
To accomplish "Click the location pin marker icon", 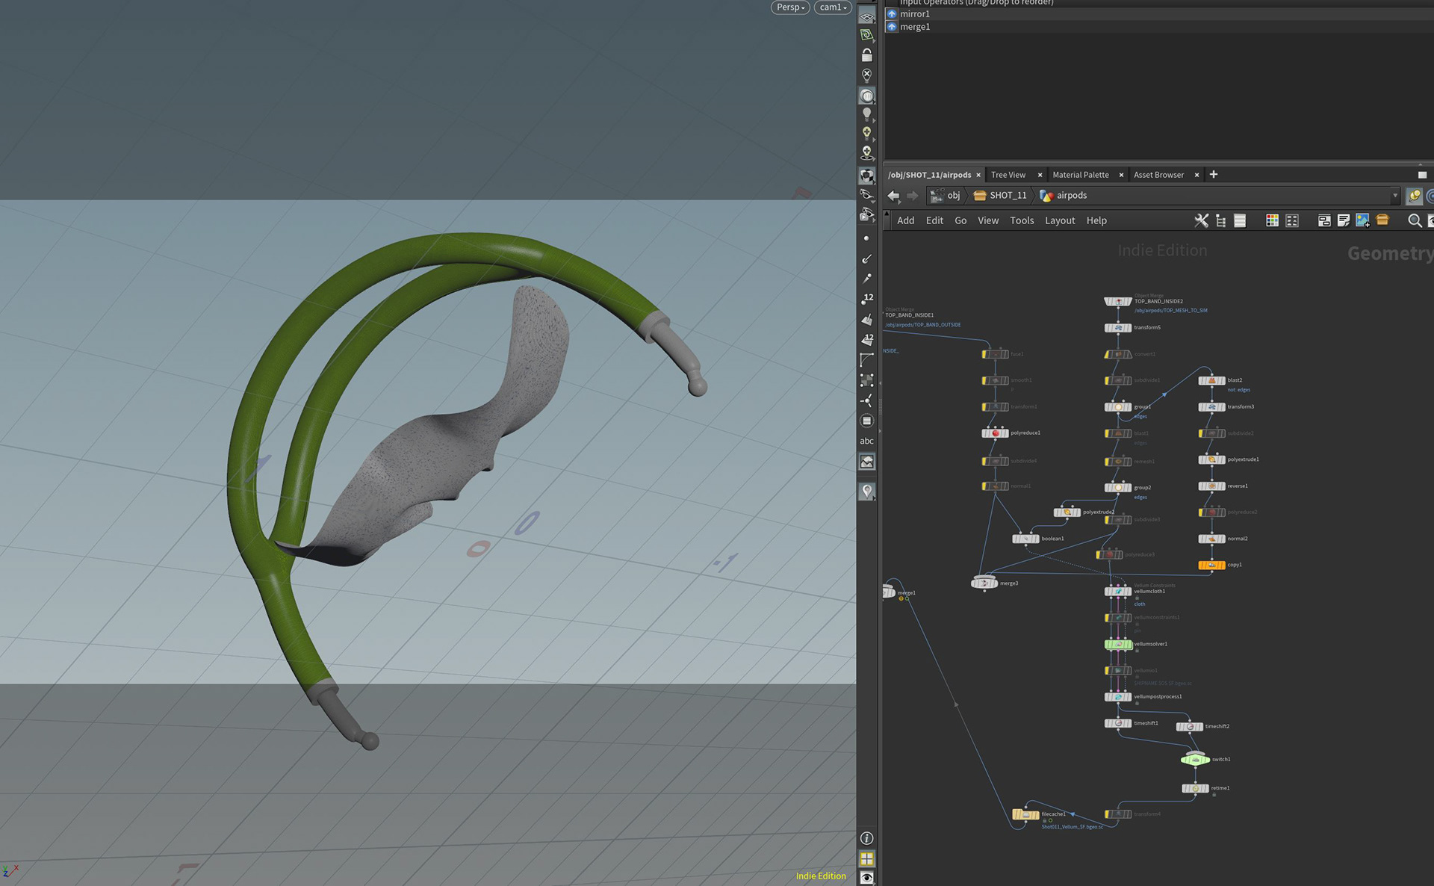I will pyautogui.click(x=866, y=491).
